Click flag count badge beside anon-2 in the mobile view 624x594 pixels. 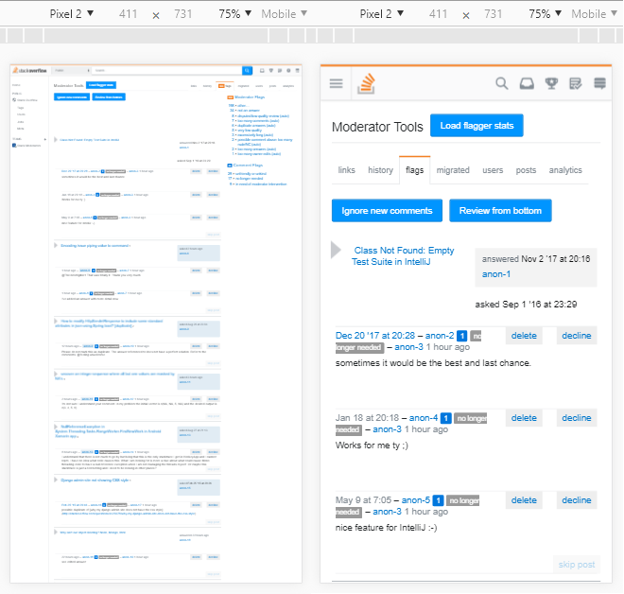(461, 336)
